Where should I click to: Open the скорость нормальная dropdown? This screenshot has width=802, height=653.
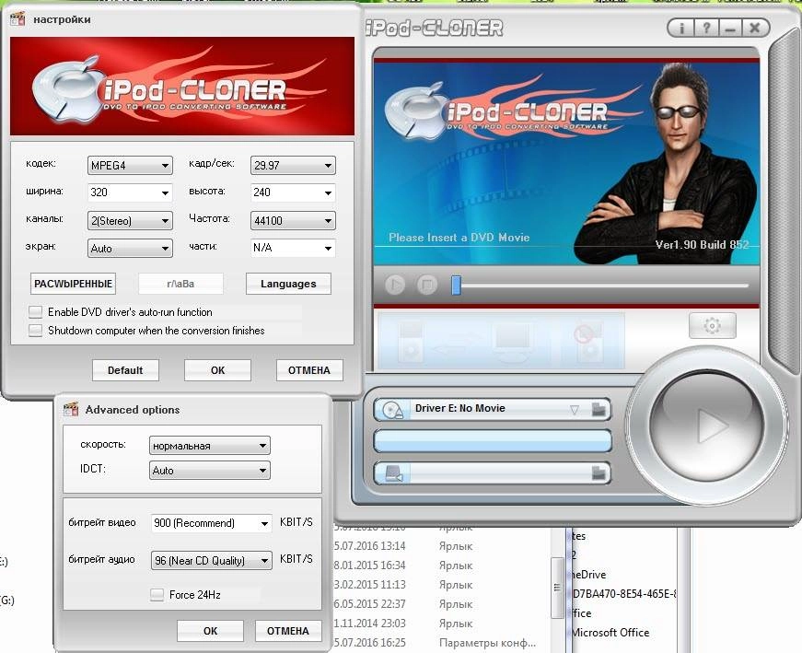tap(210, 446)
